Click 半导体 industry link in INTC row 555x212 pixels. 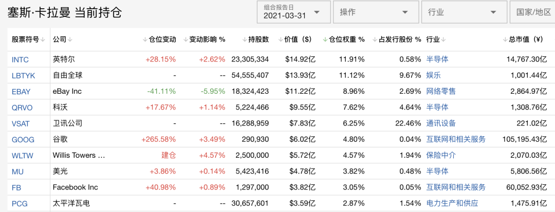click(437, 59)
